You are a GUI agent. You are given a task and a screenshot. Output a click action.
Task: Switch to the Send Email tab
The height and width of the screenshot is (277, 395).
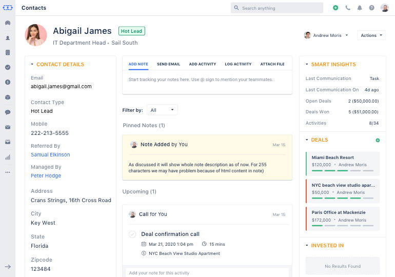[x=168, y=64]
